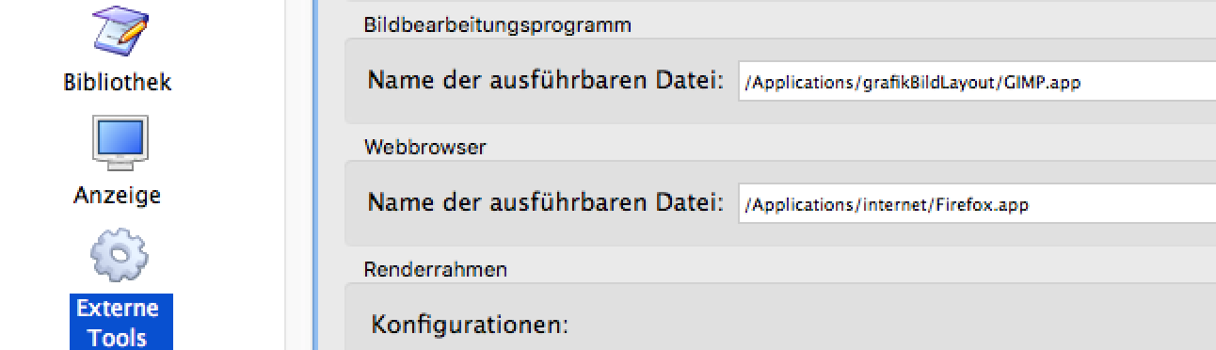Click the Konfigurationen label

click(x=470, y=326)
